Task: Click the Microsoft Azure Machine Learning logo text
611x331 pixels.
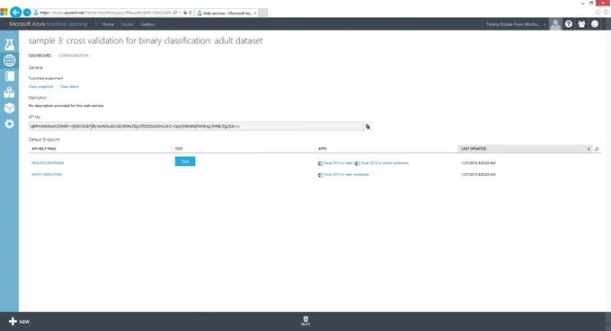Action: pos(49,24)
